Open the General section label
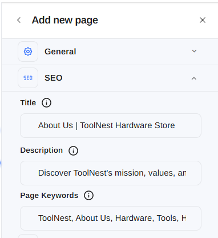218x238 pixels. pyautogui.click(x=60, y=51)
